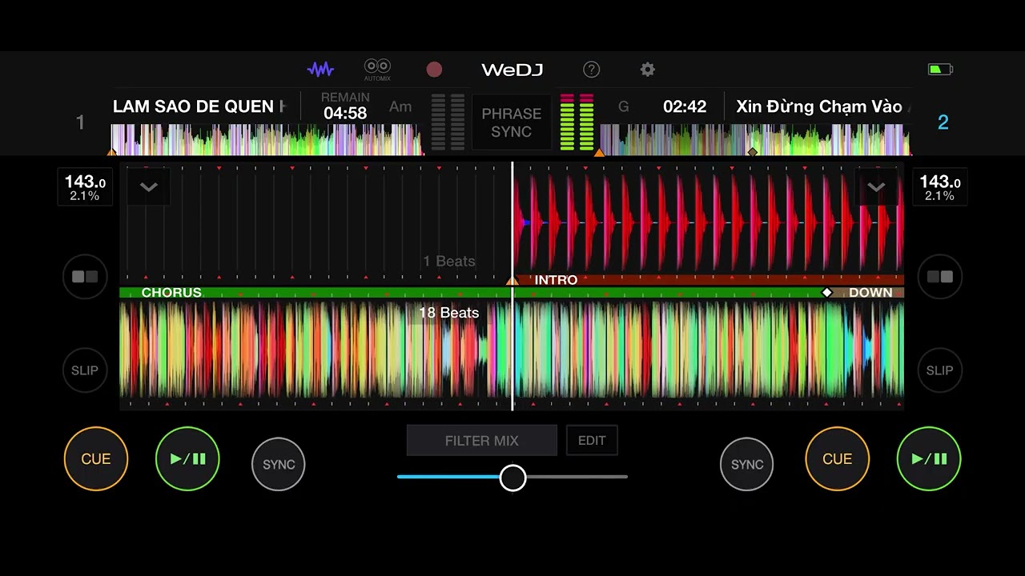The image size is (1025, 576).
Task: Toggle PHRASE SYNC button
Action: coord(512,122)
